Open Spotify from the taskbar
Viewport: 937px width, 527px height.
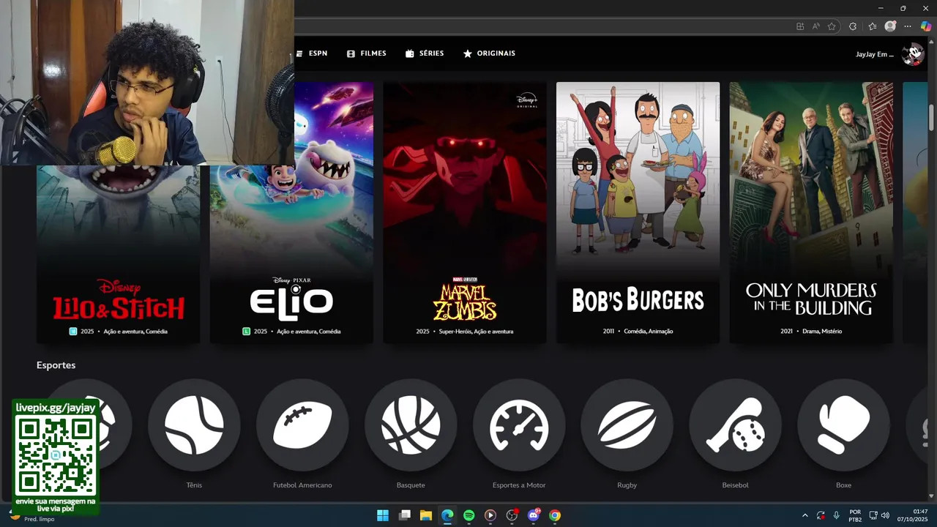[469, 515]
